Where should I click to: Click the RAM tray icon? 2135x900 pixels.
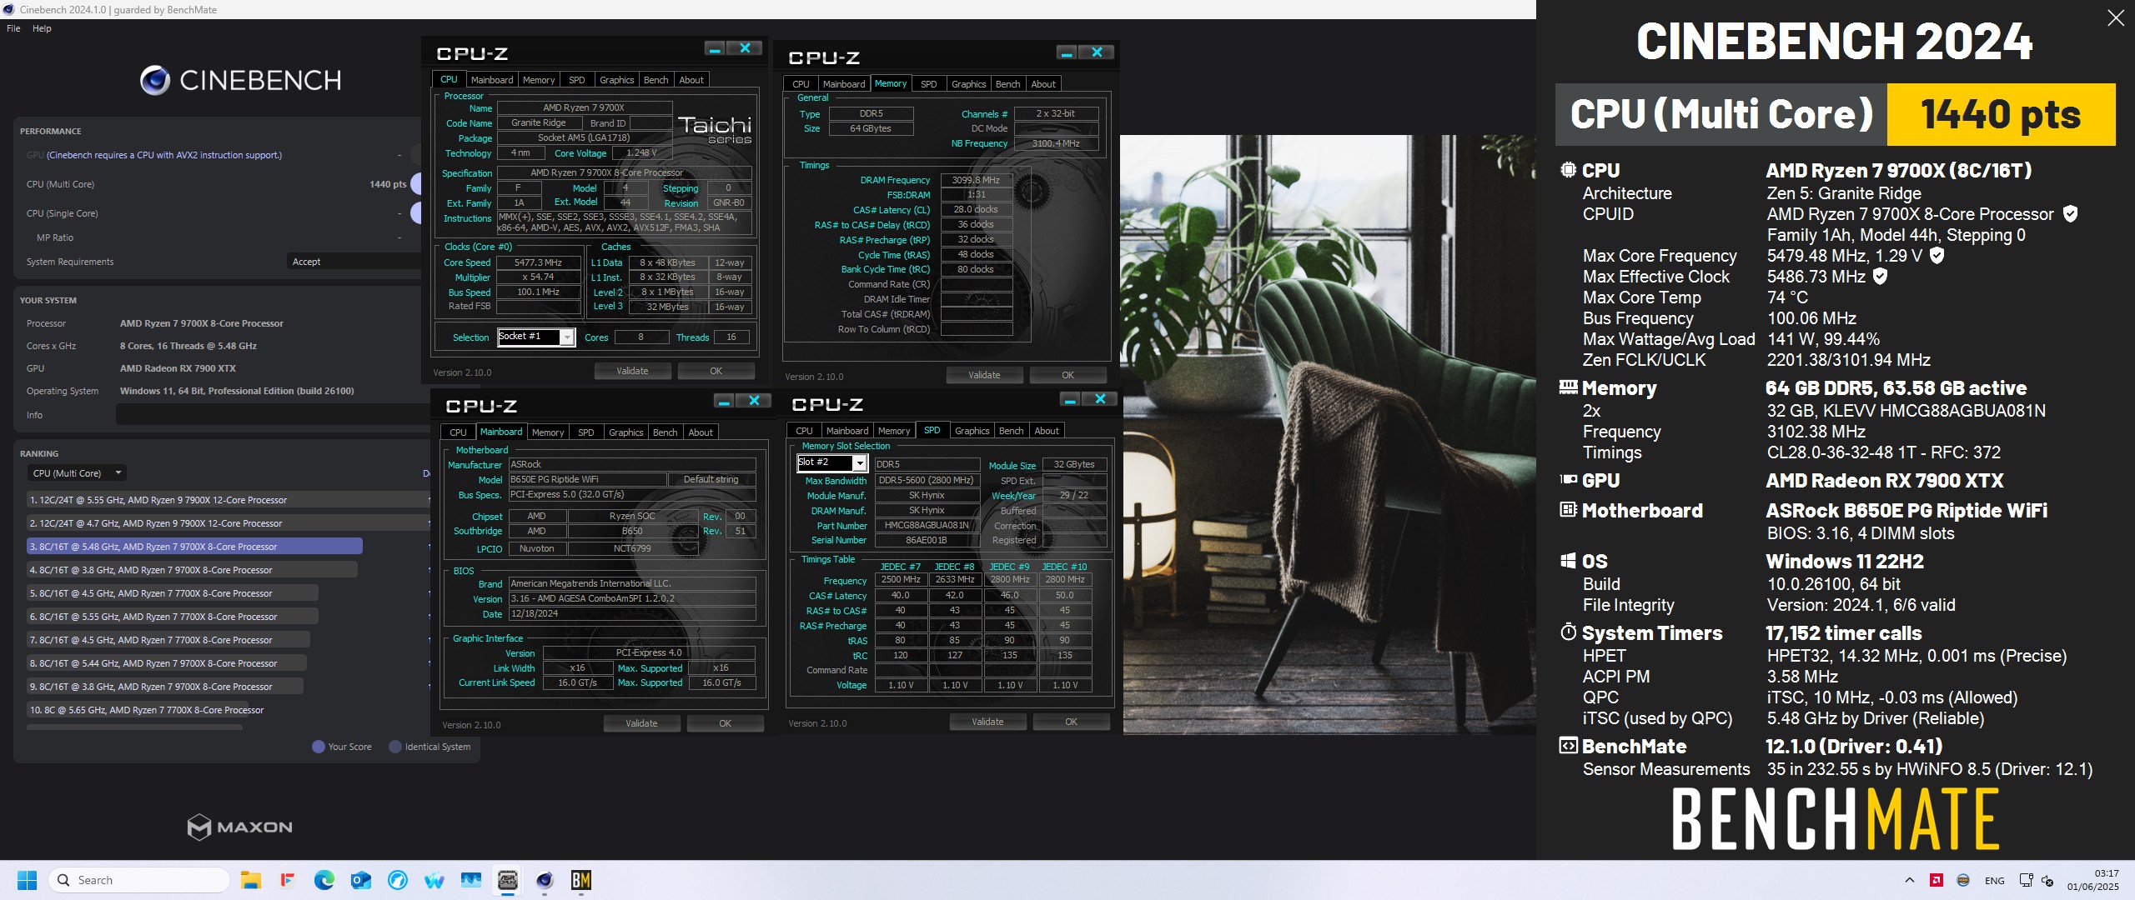[1963, 880]
